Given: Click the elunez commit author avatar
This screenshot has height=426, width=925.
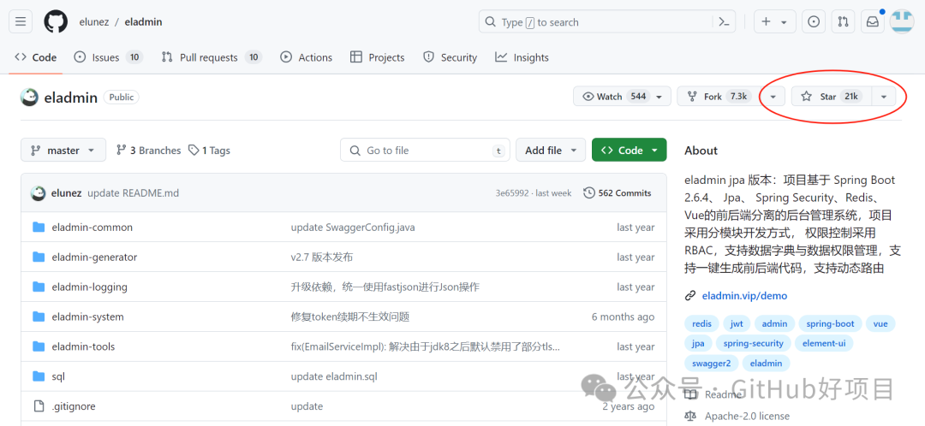Looking at the screenshot, I should (39, 192).
